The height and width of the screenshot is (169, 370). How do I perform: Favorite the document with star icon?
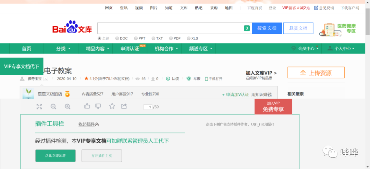(112, 106)
